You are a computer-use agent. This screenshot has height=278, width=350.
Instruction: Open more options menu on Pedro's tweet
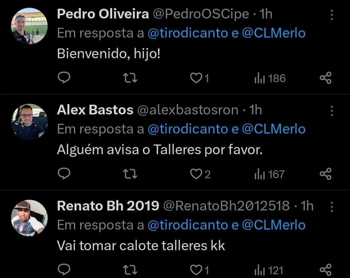pyautogui.click(x=331, y=15)
